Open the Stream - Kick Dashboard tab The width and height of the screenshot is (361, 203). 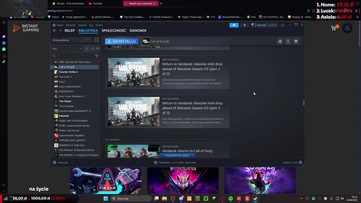pyautogui.click(x=68, y=3)
